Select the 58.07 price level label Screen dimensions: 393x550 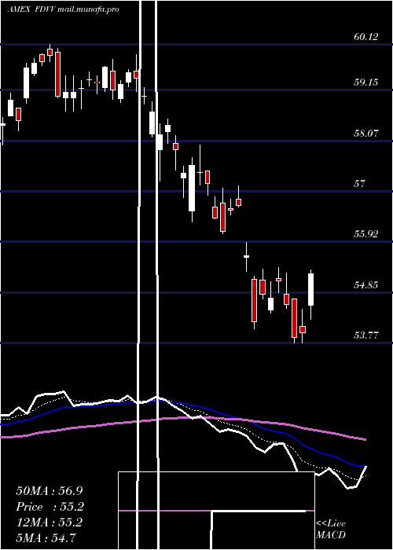(x=366, y=133)
